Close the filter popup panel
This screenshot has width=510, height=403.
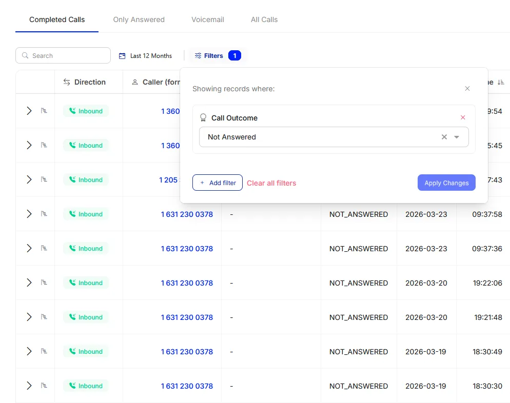(x=467, y=88)
